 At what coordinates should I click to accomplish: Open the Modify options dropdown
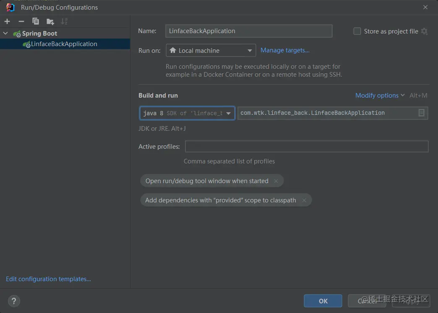[x=380, y=96]
